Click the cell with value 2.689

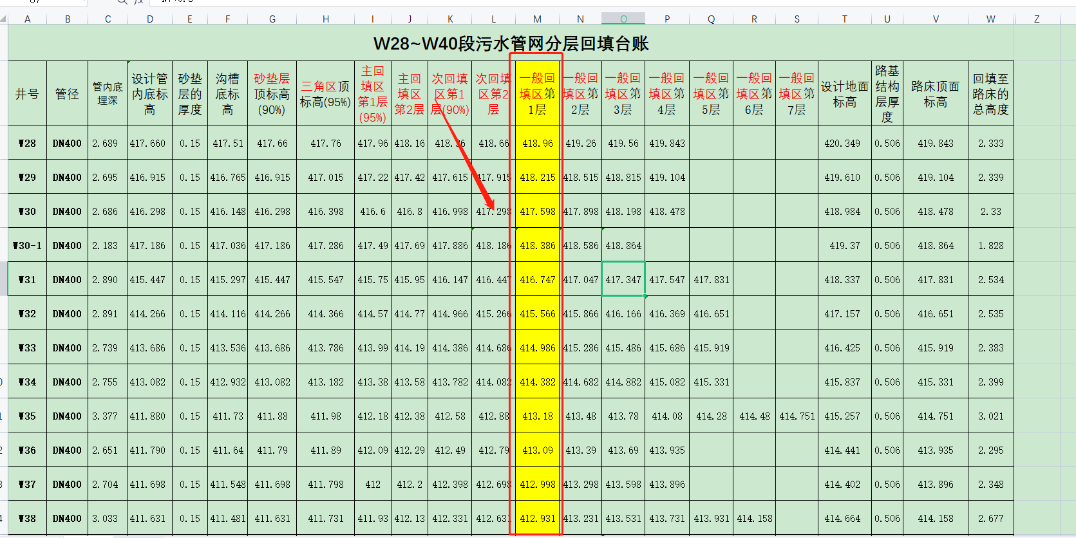point(108,143)
